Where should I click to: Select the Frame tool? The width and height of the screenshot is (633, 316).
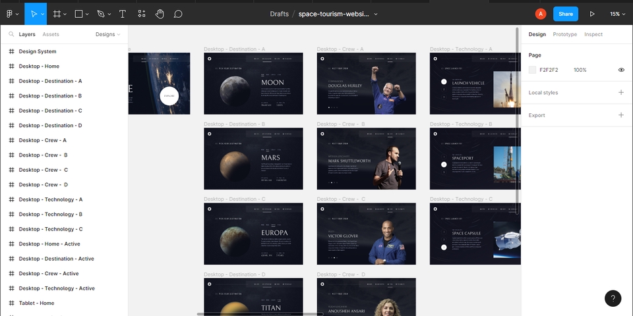pos(57,14)
